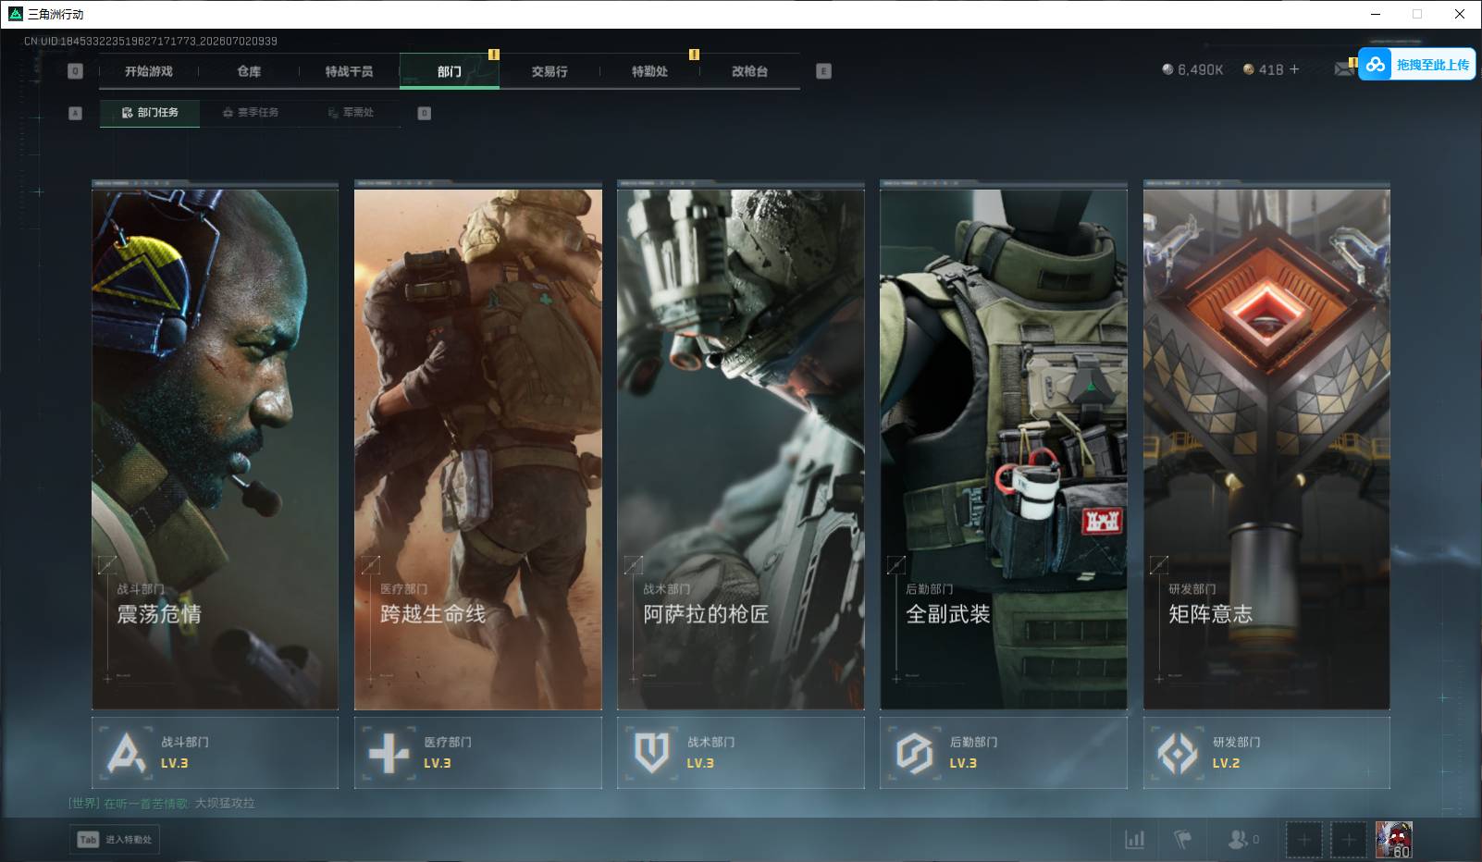Click the 医疗部门 LV.3 label
This screenshot has height=862, width=1482.
438,764
